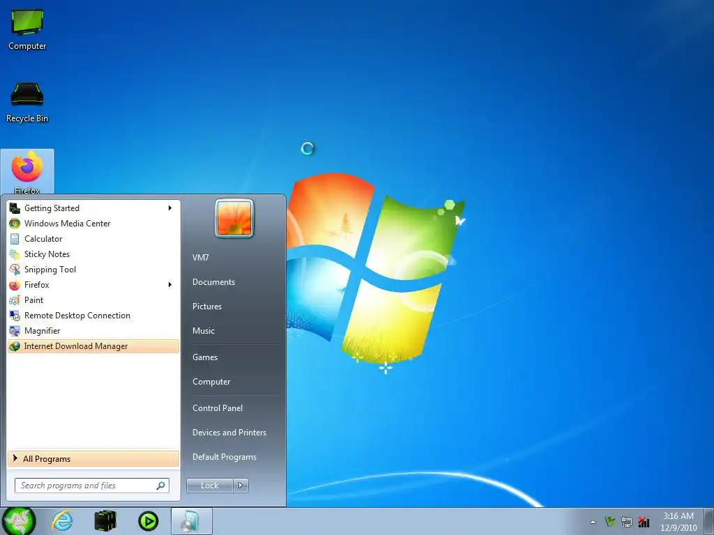Image resolution: width=714 pixels, height=535 pixels.
Task: Click the green flag Action Center tray icon
Action: [x=609, y=522]
